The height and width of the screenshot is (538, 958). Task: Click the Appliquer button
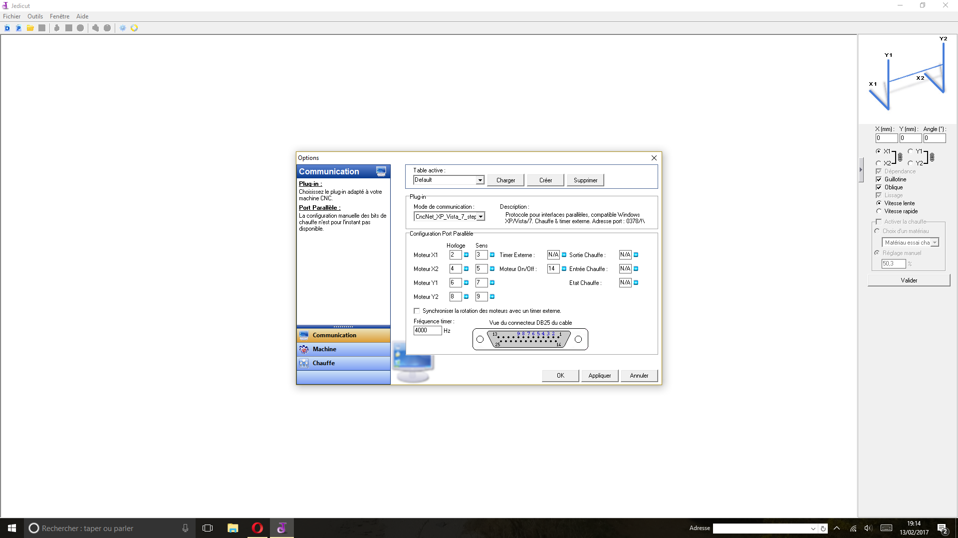click(599, 376)
